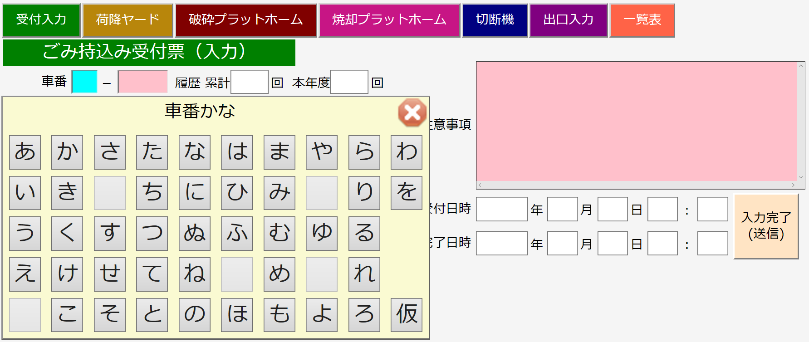Choose the れ kana key
The height and width of the screenshot is (342, 809).
[364, 274]
